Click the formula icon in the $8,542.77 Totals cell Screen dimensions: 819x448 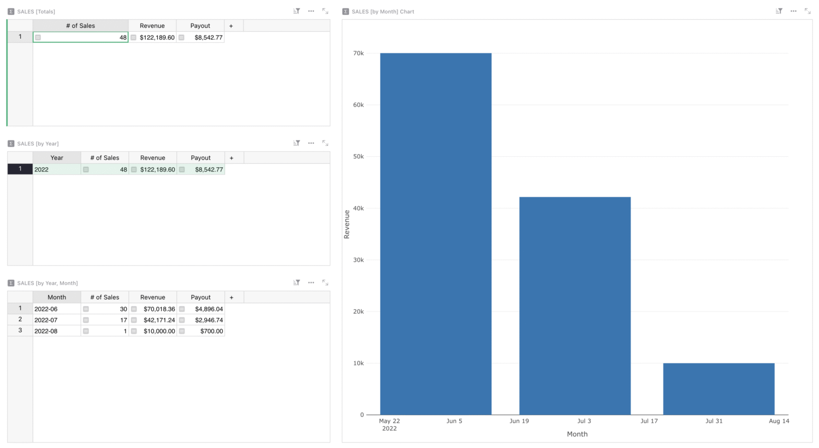tap(181, 38)
